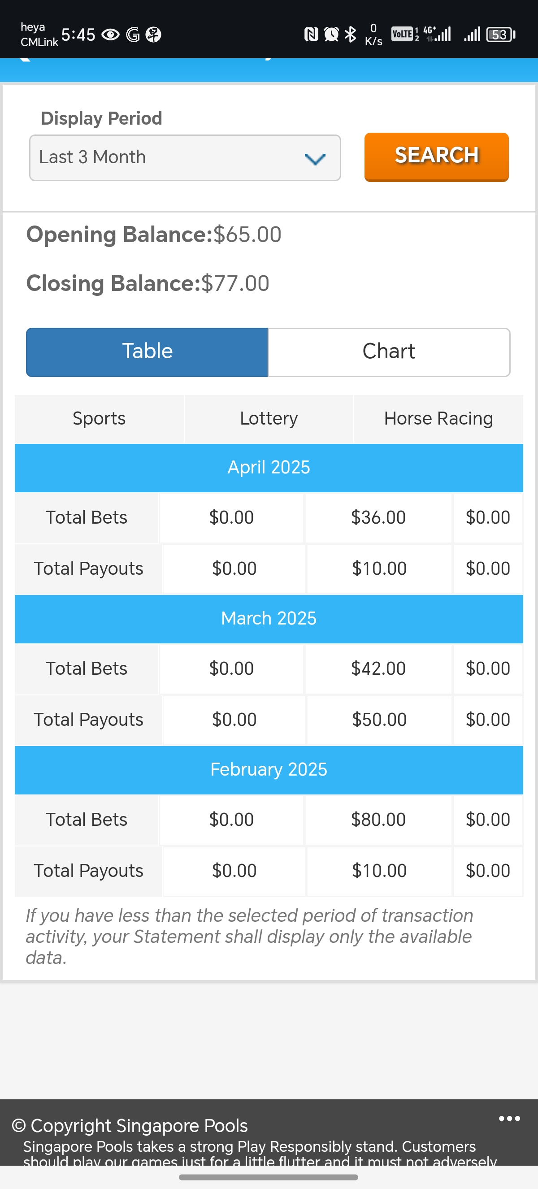Switch to the Chart view
The image size is (538, 1189).
coord(389,351)
